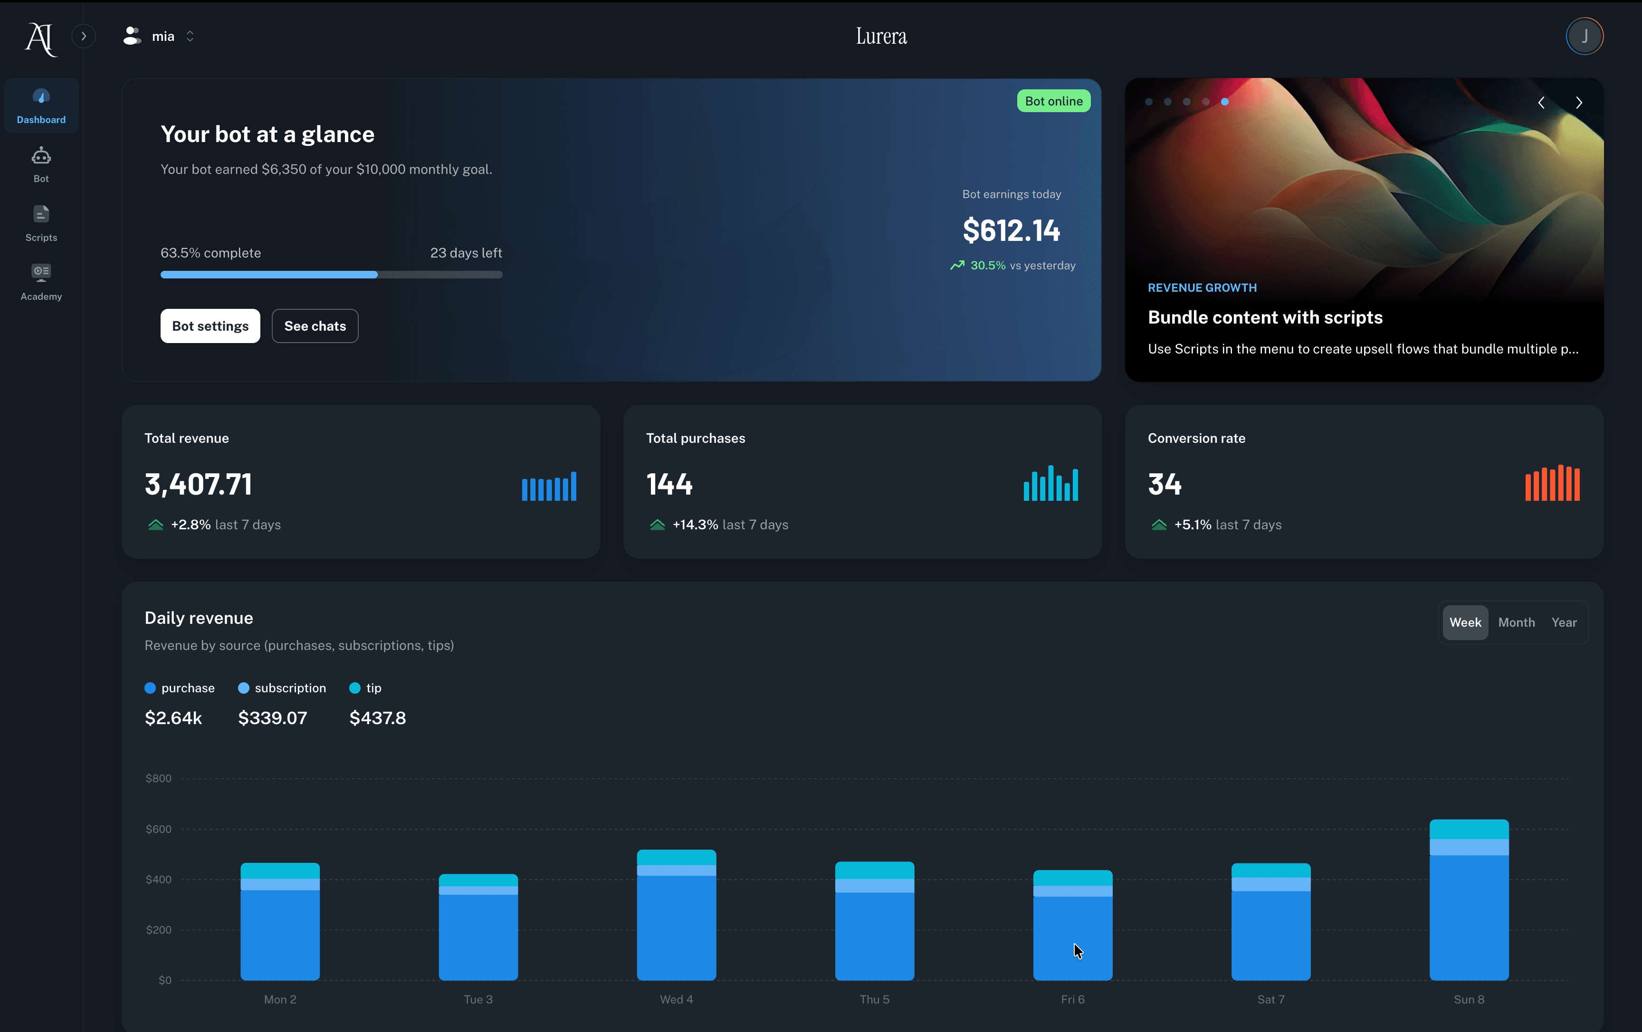Click the green trend arrow beside 30.5%
This screenshot has height=1032, width=1642.
tap(957, 265)
